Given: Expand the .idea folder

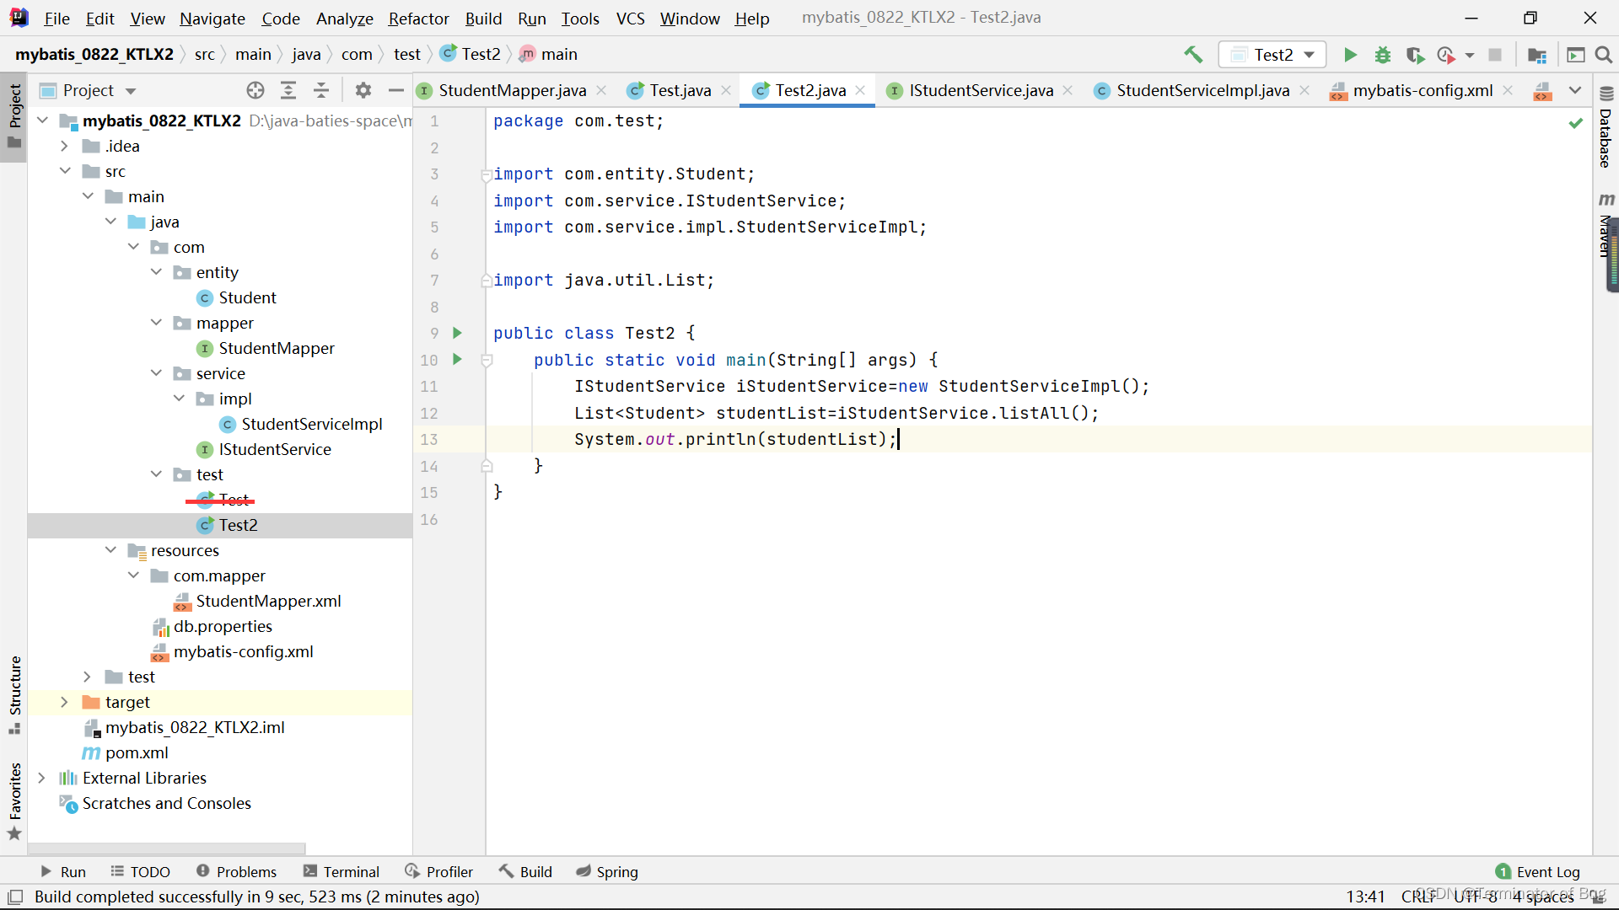Looking at the screenshot, I should (x=64, y=146).
